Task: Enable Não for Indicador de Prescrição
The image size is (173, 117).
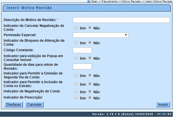Action: (90, 97)
